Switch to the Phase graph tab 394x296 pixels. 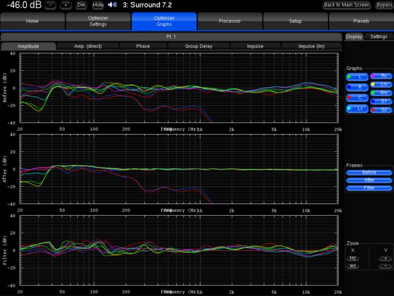pyautogui.click(x=143, y=46)
